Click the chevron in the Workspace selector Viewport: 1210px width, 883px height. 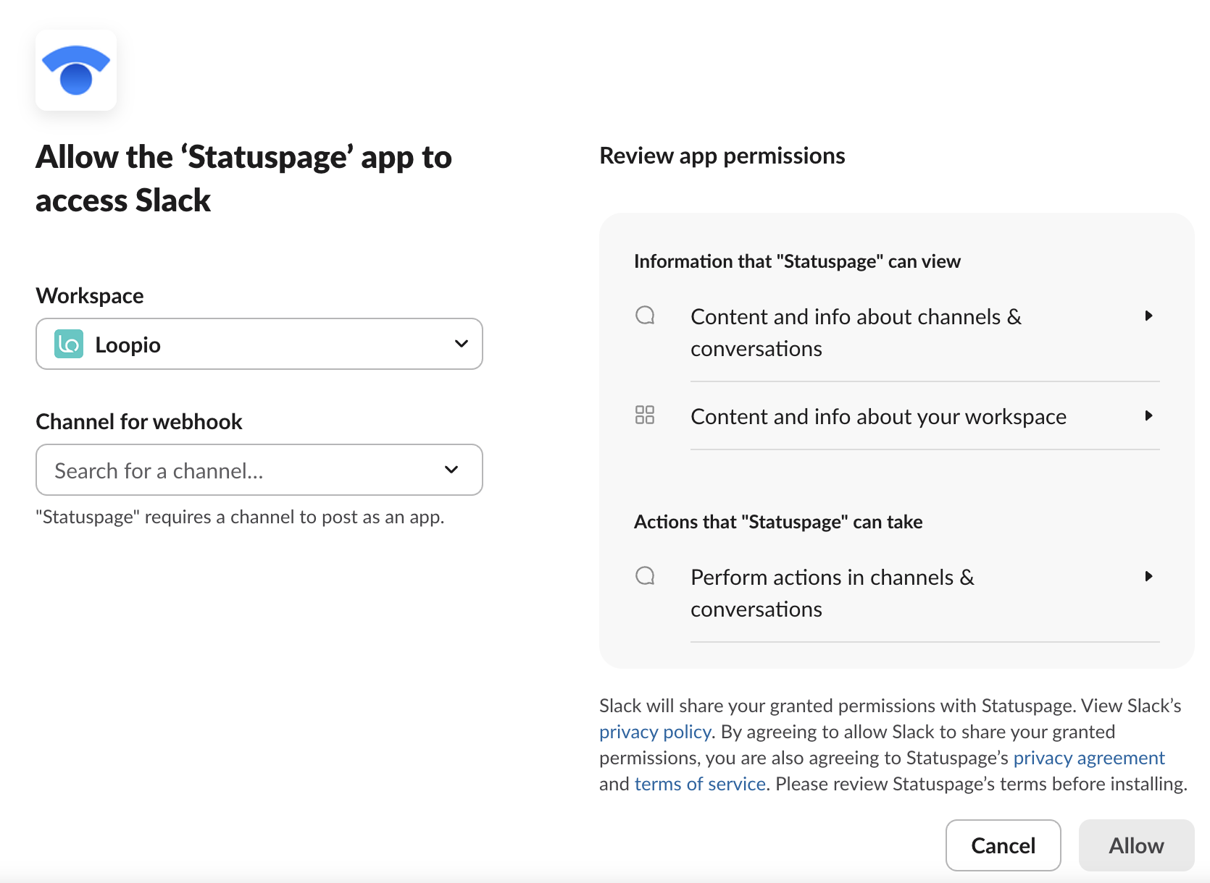point(462,344)
